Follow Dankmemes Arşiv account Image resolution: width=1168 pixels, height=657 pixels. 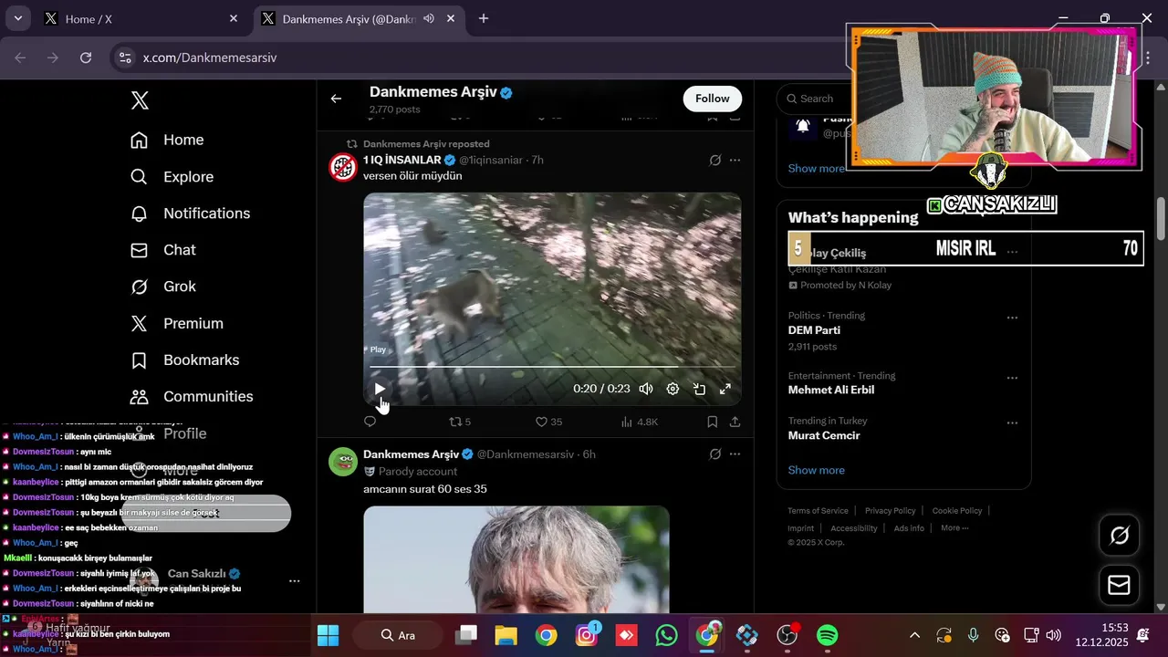point(712,99)
